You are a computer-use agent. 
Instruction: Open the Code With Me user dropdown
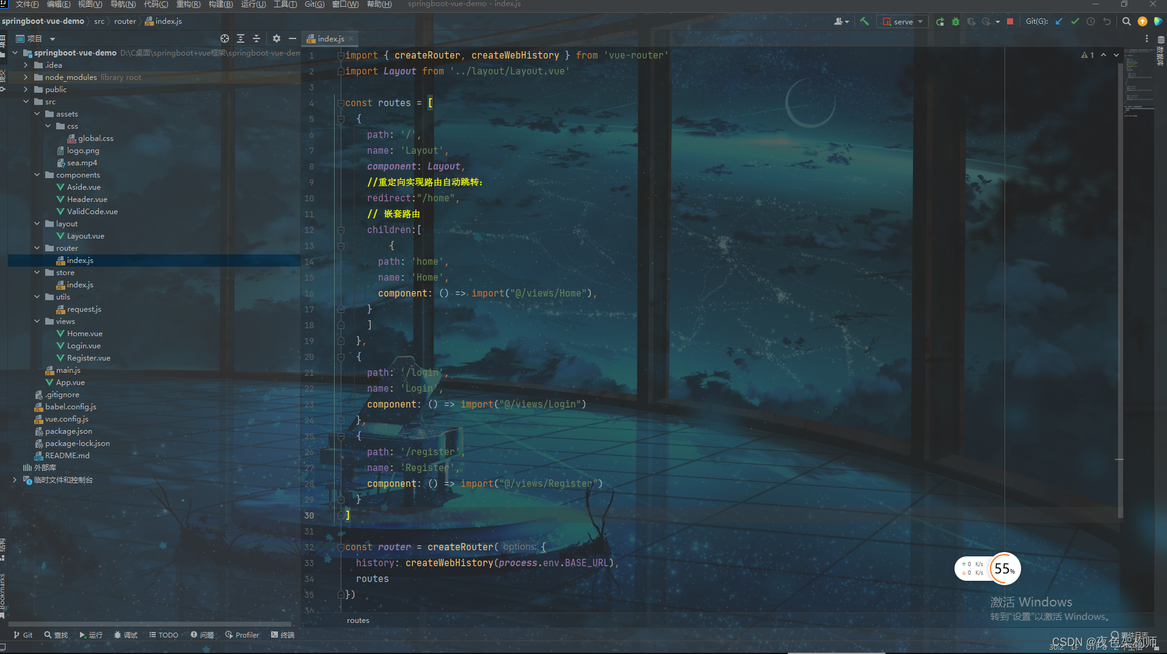842,21
